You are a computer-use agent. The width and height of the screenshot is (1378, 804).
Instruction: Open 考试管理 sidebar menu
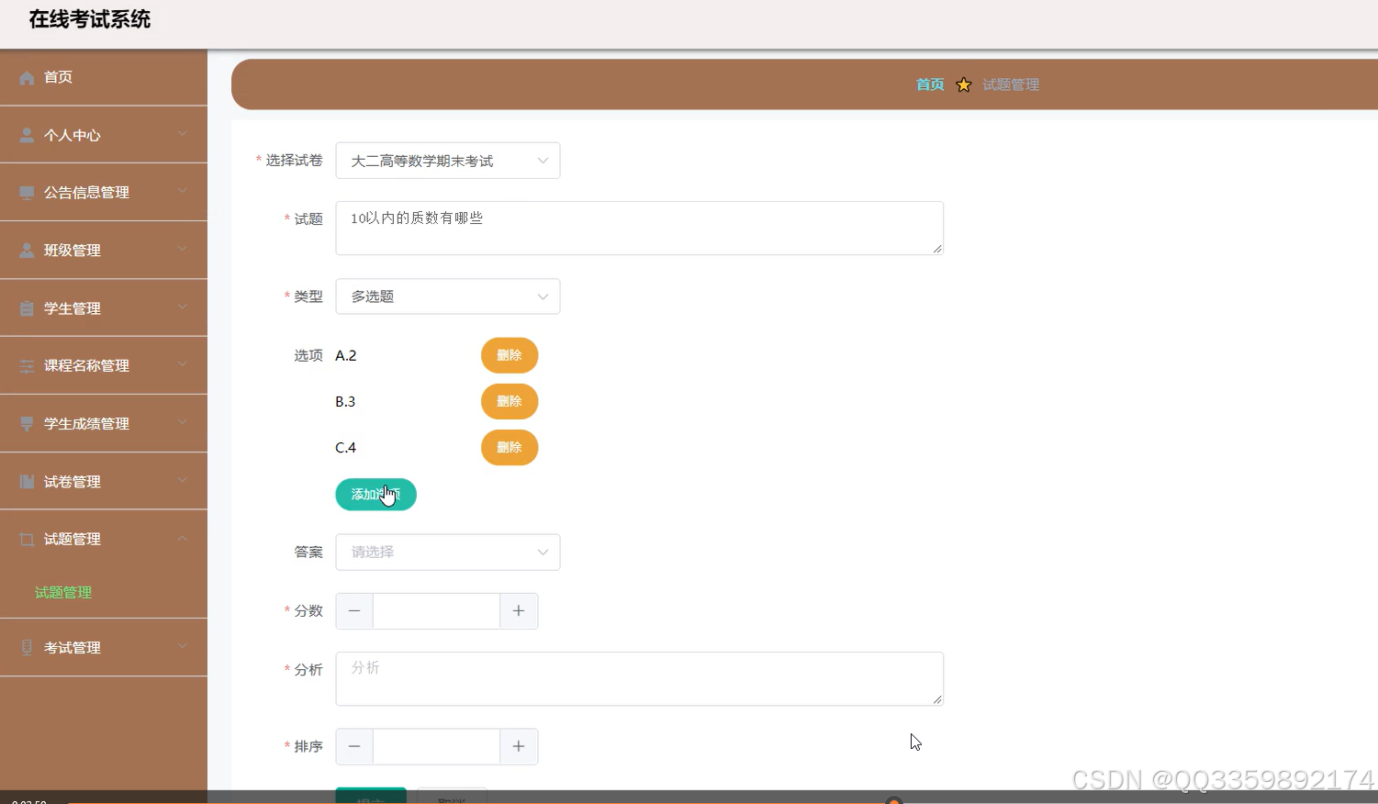click(x=104, y=647)
